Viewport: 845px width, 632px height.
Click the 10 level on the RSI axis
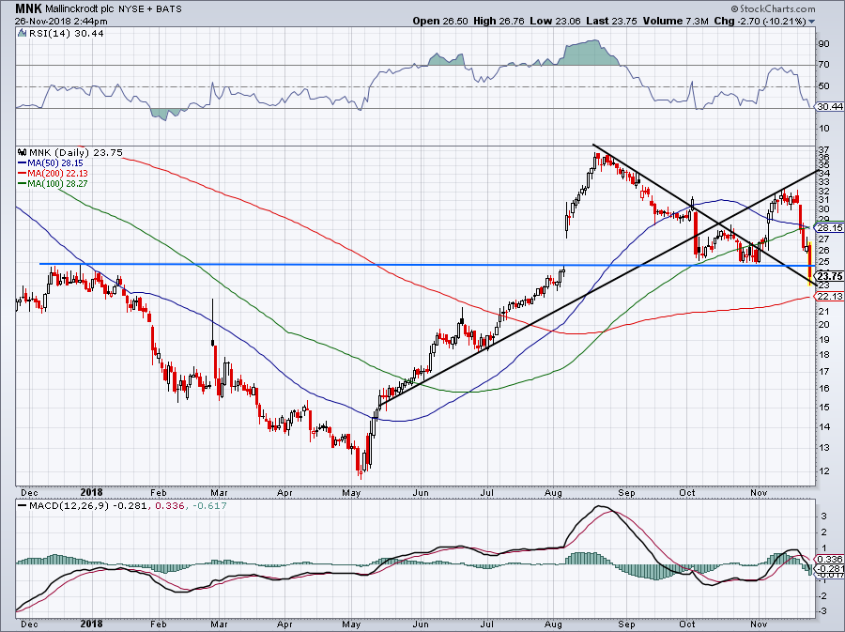point(824,129)
